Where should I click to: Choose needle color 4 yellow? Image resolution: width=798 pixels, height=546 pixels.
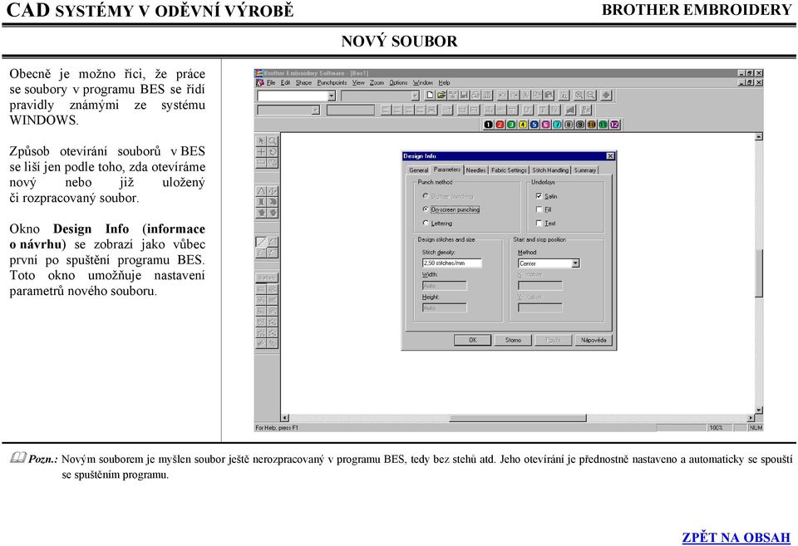coord(523,125)
